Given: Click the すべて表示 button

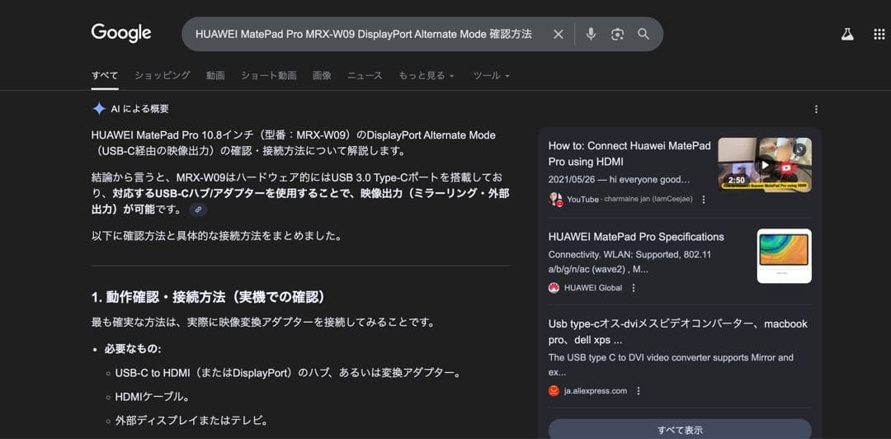Looking at the screenshot, I should 680,429.
